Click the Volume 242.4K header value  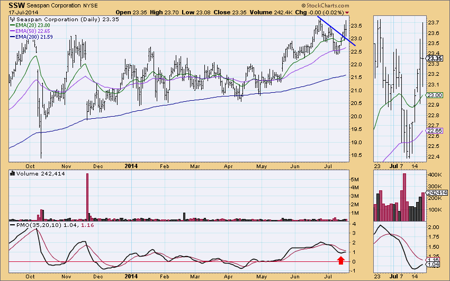tap(271, 12)
